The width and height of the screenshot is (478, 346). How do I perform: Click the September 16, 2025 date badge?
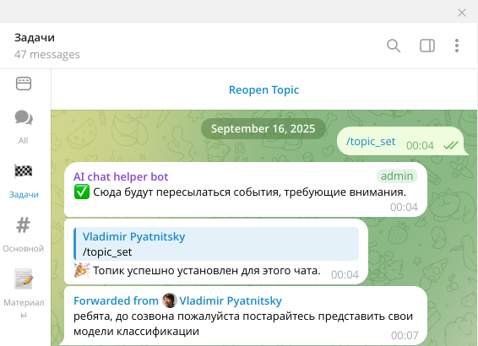click(263, 128)
